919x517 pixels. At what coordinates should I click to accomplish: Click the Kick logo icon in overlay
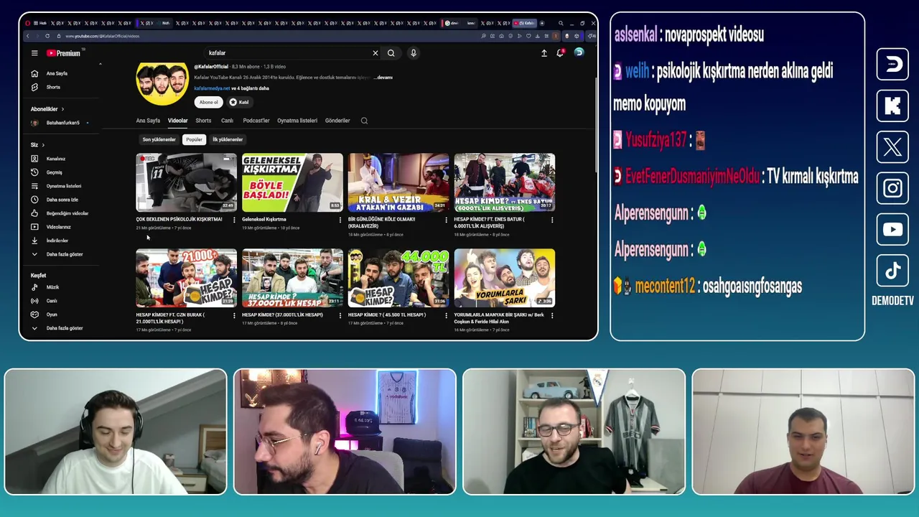(892, 106)
